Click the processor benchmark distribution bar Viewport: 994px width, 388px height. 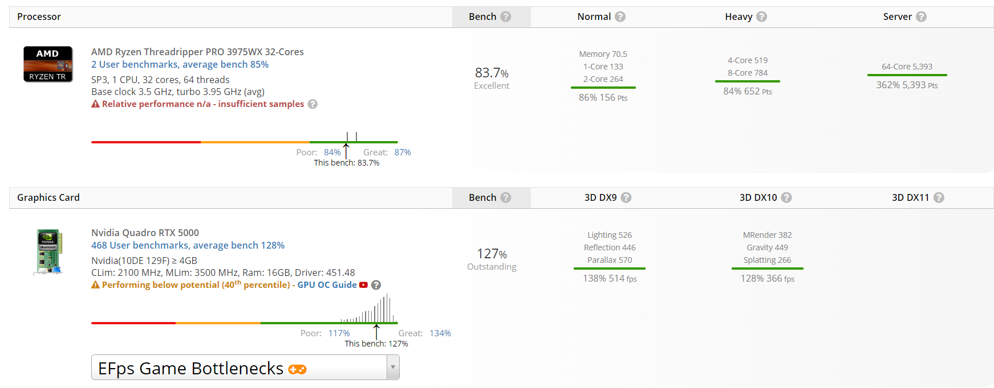click(244, 142)
